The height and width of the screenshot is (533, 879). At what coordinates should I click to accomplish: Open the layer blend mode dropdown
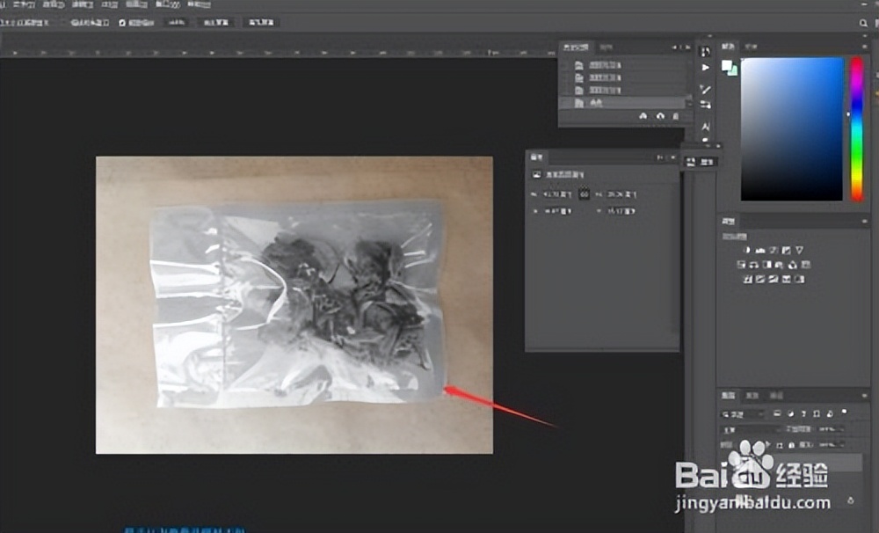click(750, 430)
